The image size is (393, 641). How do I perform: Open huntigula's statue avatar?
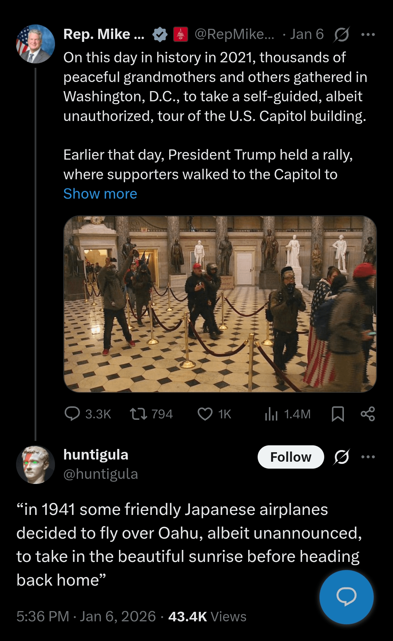coord(35,465)
